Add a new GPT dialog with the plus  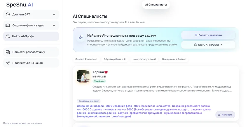pos(54,15)
